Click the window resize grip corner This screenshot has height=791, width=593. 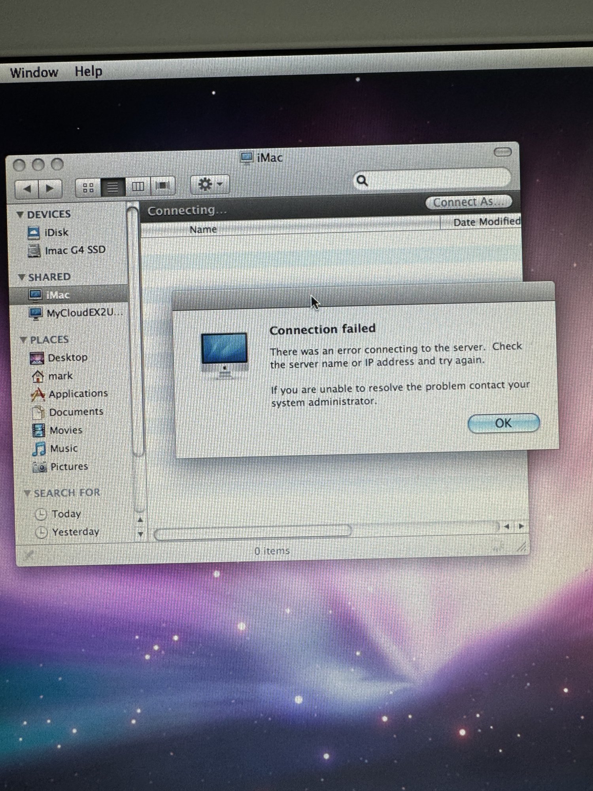point(522,547)
